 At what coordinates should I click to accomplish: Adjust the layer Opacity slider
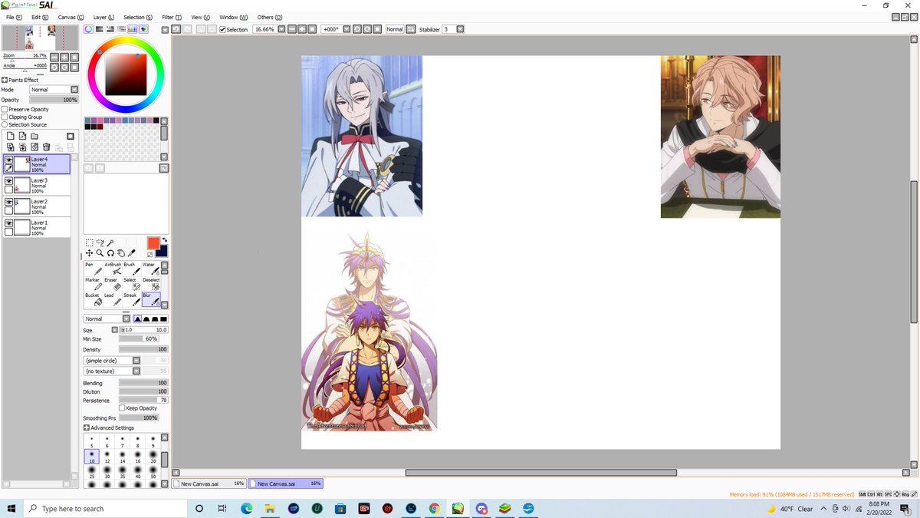(54, 100)
